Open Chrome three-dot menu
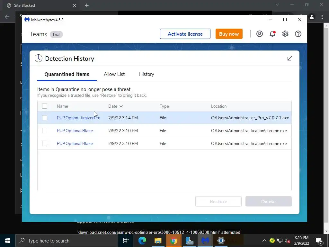This screenshot has height=247, width=329. point(322,17)
